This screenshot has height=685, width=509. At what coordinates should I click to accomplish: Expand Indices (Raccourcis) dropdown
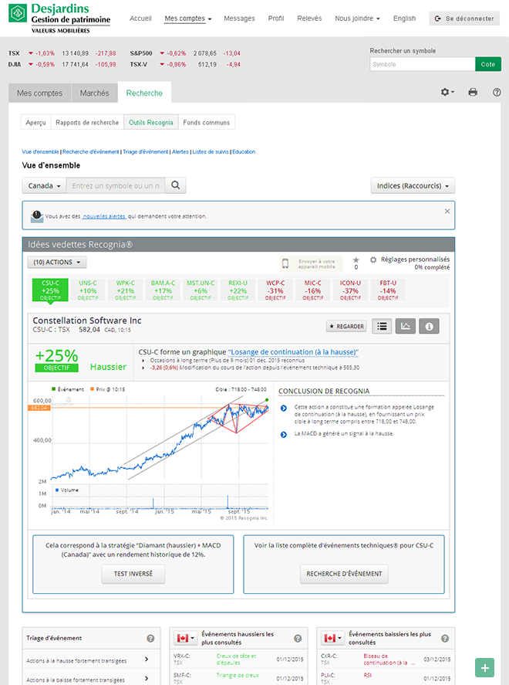coord(413,185)
